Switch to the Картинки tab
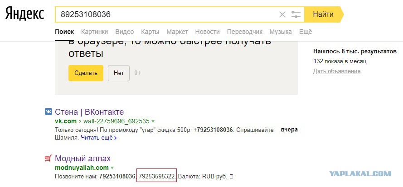The width and height of the screenshot is (403, 187). point(95,32)
